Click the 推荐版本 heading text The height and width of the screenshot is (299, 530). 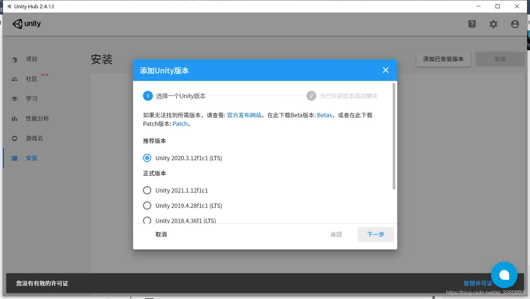154,141
